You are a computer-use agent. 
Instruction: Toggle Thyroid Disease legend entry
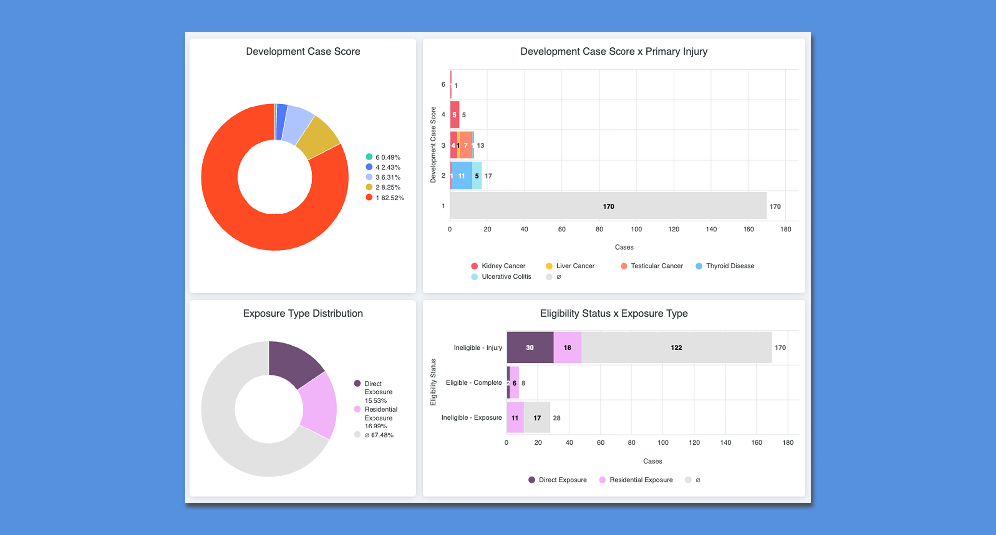tap(725, 266)
